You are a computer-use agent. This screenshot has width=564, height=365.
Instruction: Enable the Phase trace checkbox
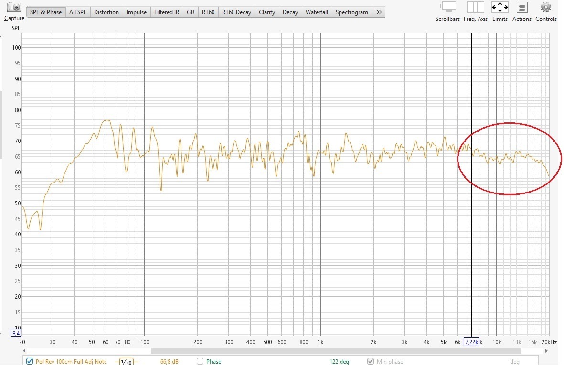pyautogui.click(x=200, y=361)
